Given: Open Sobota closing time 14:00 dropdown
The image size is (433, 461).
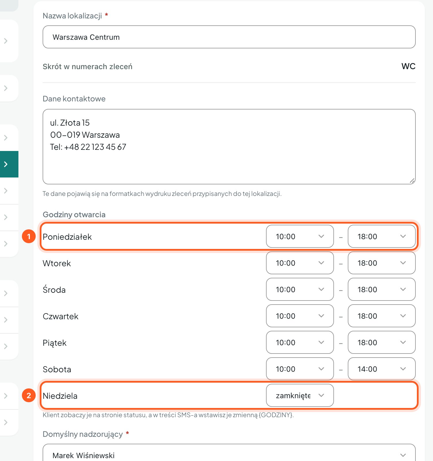Looking at the screenshot, I should [381, 369].
